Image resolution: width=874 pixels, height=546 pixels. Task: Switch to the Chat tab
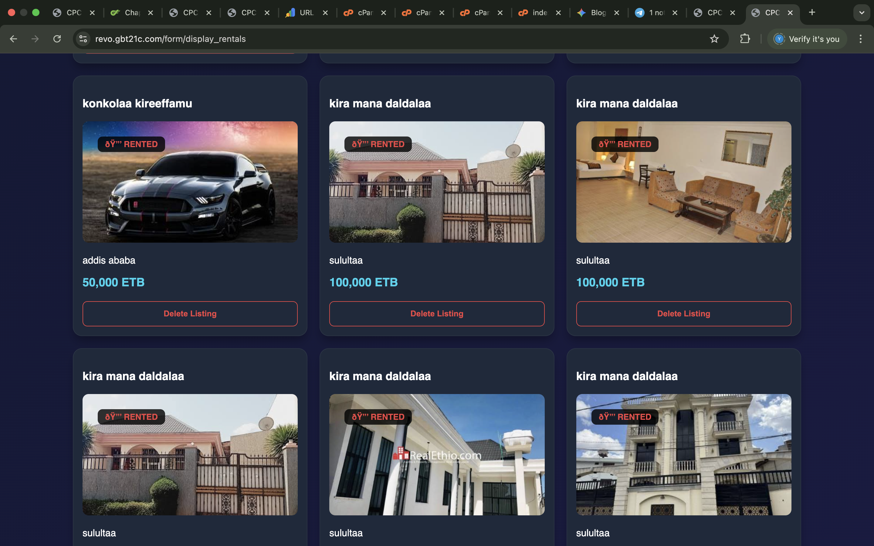pos(132,13)
